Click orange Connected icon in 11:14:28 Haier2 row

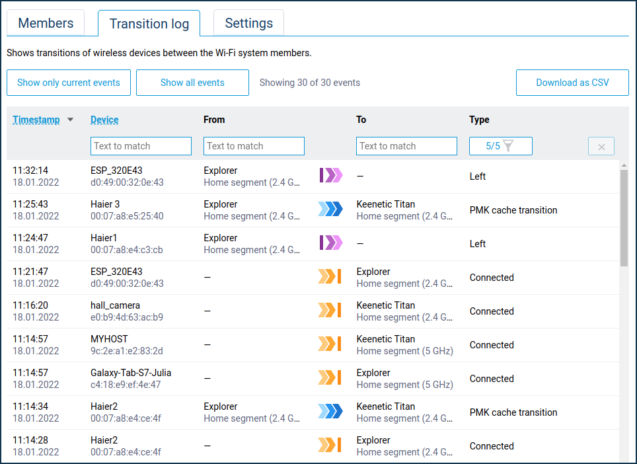click(329, 445)
